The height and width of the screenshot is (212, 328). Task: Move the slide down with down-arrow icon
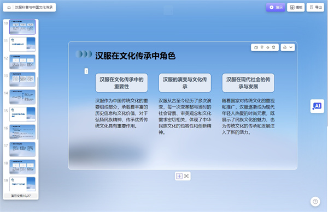[268, 47]
